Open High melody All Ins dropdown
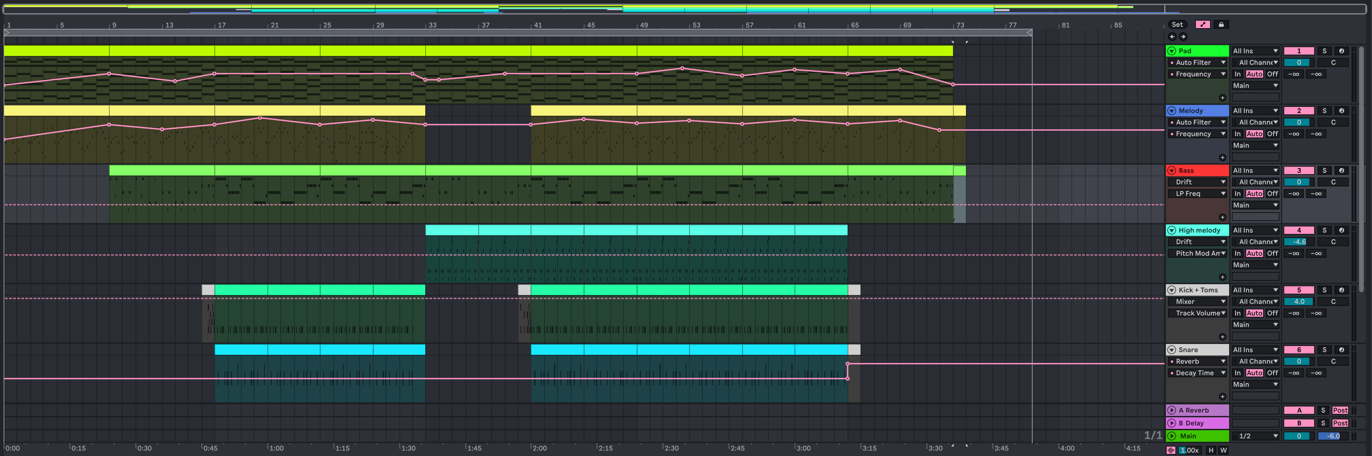This screenshot has width=1372, height=456. click(1255, 230)
